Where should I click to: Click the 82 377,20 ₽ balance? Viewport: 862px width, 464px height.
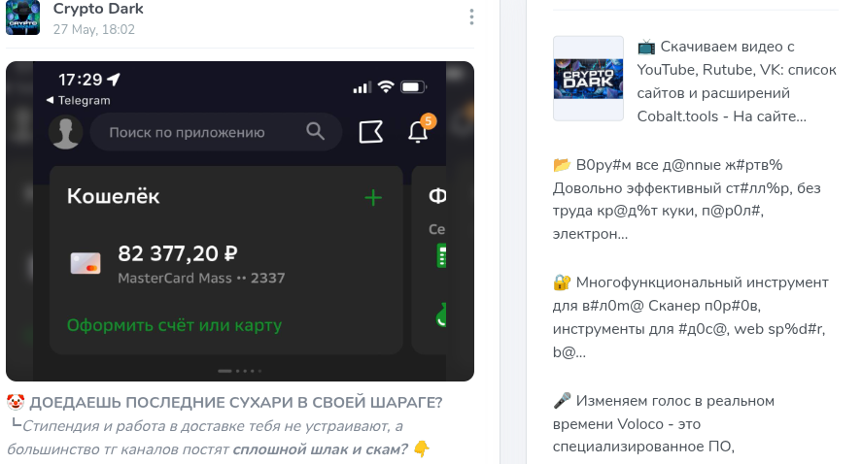[x=178, y=253]
